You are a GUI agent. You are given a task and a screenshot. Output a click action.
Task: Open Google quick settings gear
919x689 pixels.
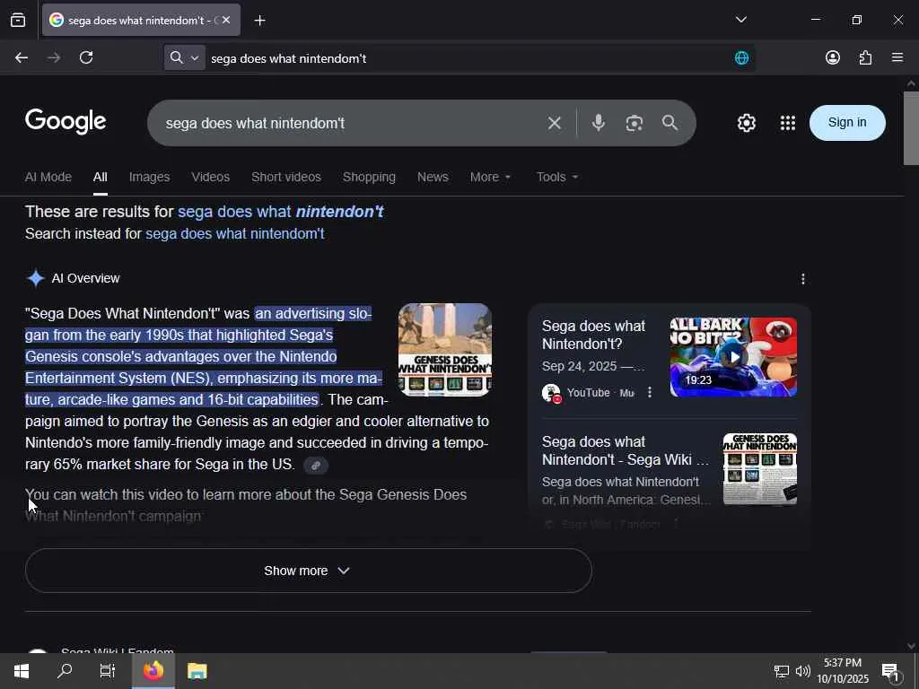(746, 123)
